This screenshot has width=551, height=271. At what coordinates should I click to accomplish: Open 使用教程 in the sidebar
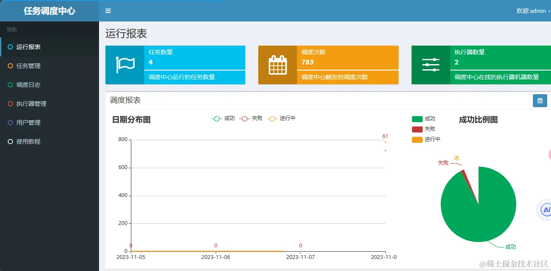click(50, 142)
